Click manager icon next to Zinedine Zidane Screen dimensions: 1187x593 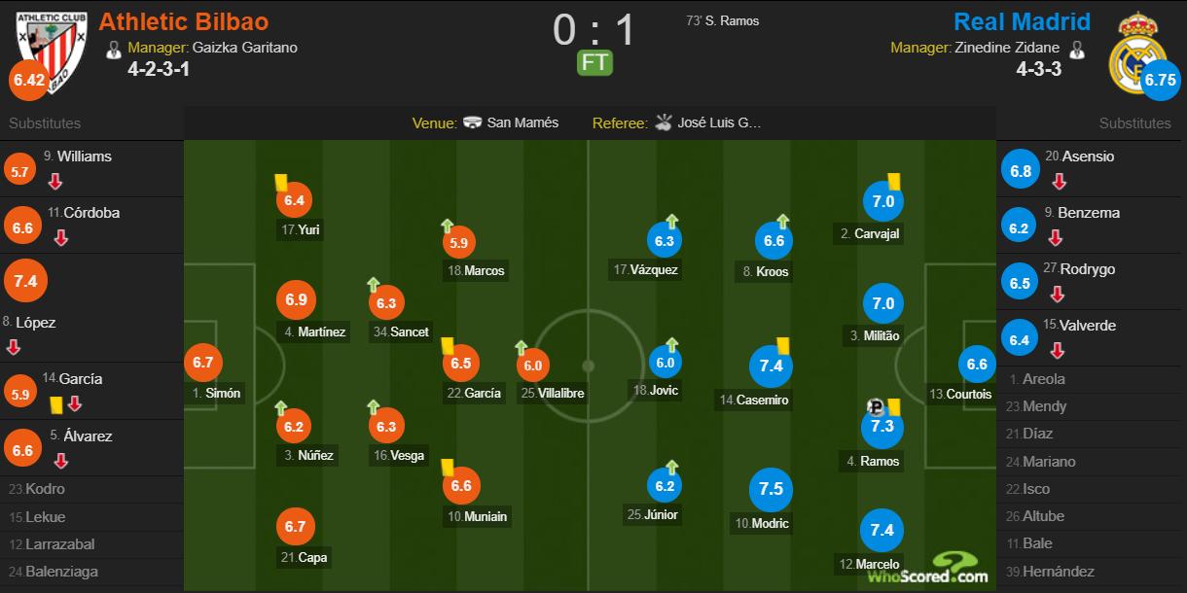[1076, 48]
